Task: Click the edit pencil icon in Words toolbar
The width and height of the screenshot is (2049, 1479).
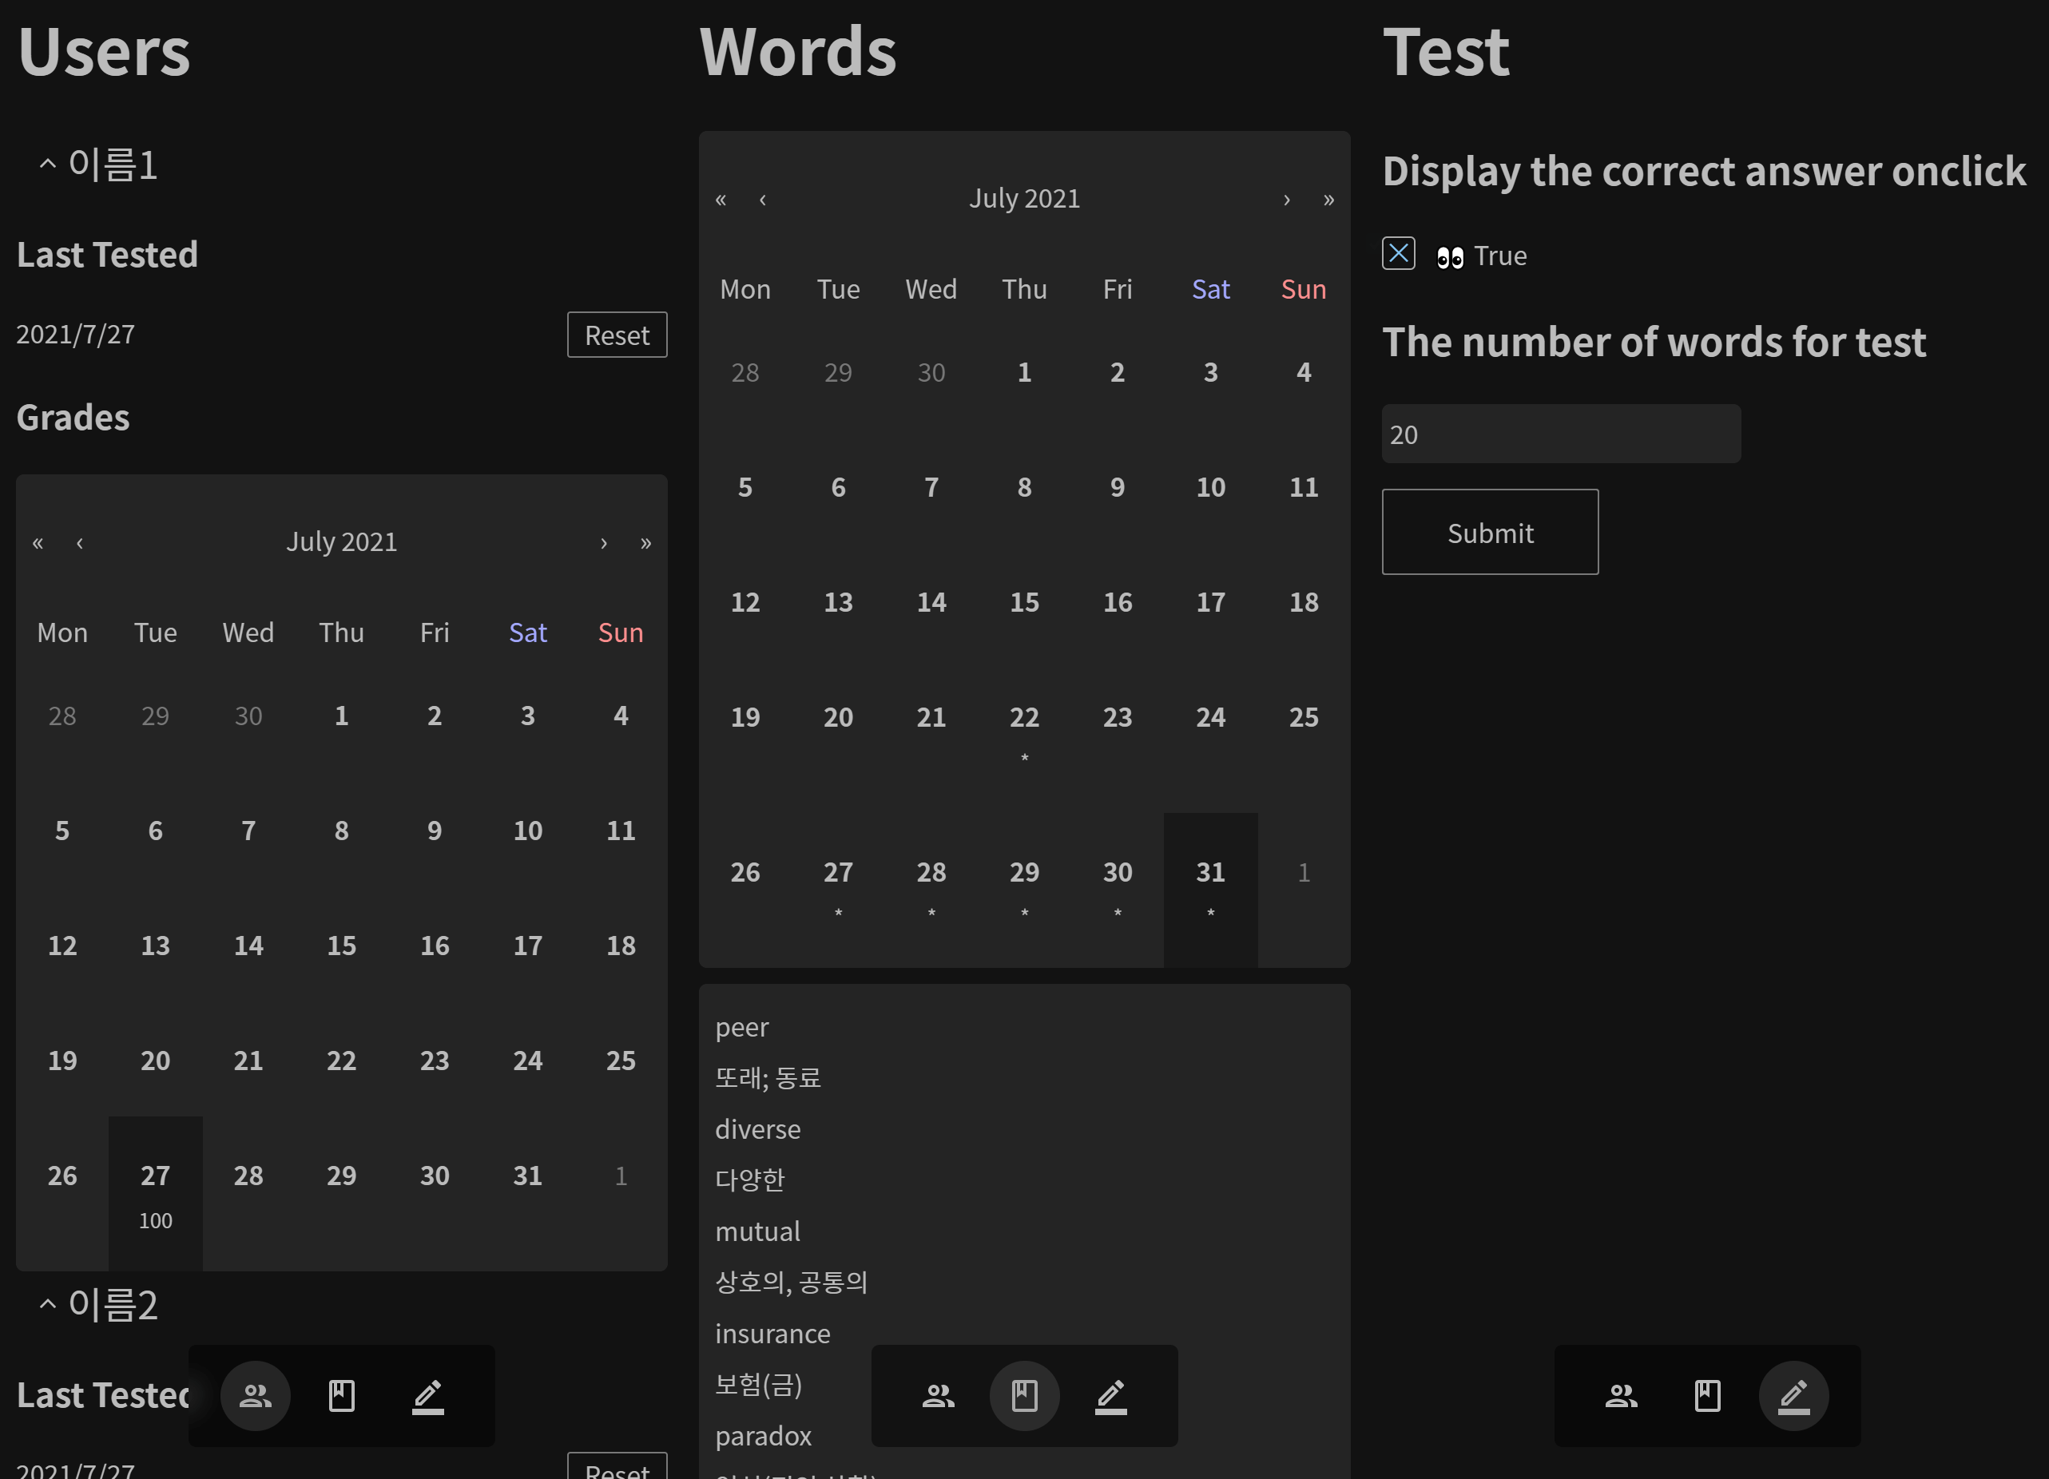Action: (1109, 1394)
